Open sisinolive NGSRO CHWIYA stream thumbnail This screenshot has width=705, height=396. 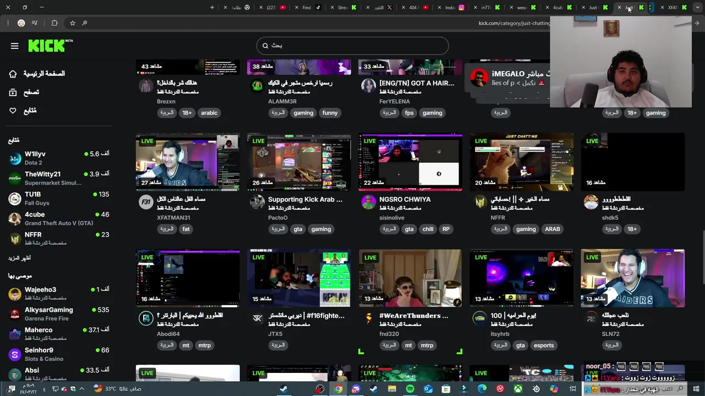(x=410, y=162)
